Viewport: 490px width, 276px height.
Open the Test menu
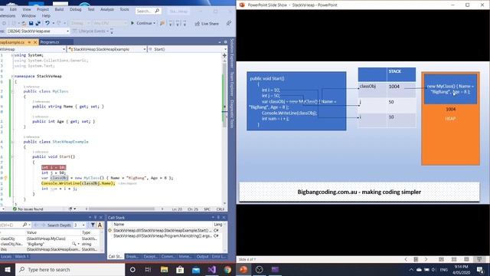tap(91, 9)
